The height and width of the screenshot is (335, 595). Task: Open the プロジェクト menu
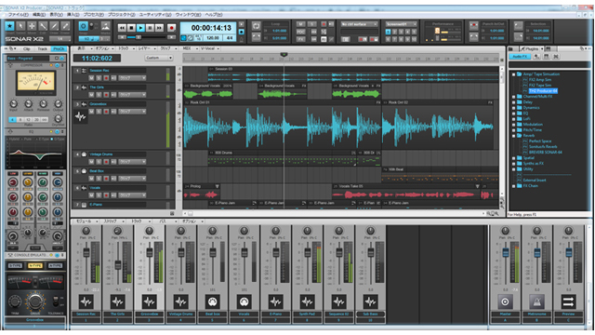(x=122, y=15)
